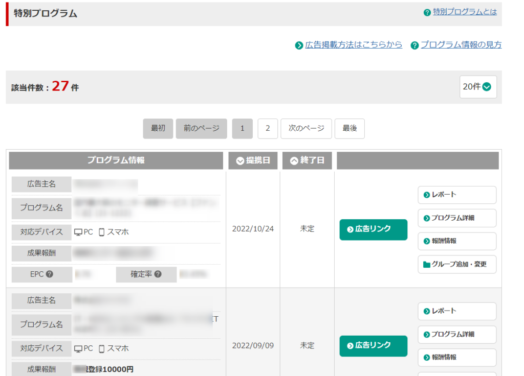
Task: Click 登録10000円 reward text
Action: coord(110,369)
